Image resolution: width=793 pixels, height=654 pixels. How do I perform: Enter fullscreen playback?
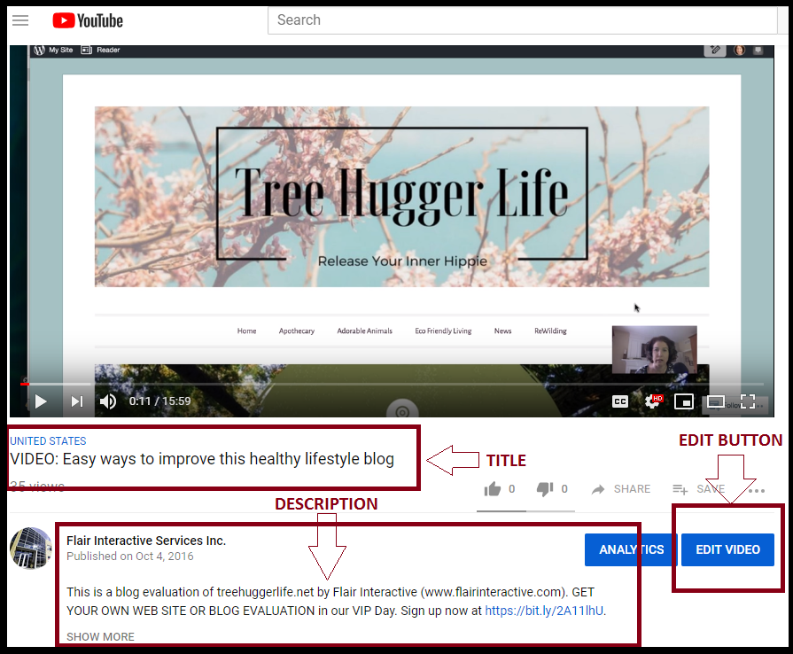coord(748,401)
